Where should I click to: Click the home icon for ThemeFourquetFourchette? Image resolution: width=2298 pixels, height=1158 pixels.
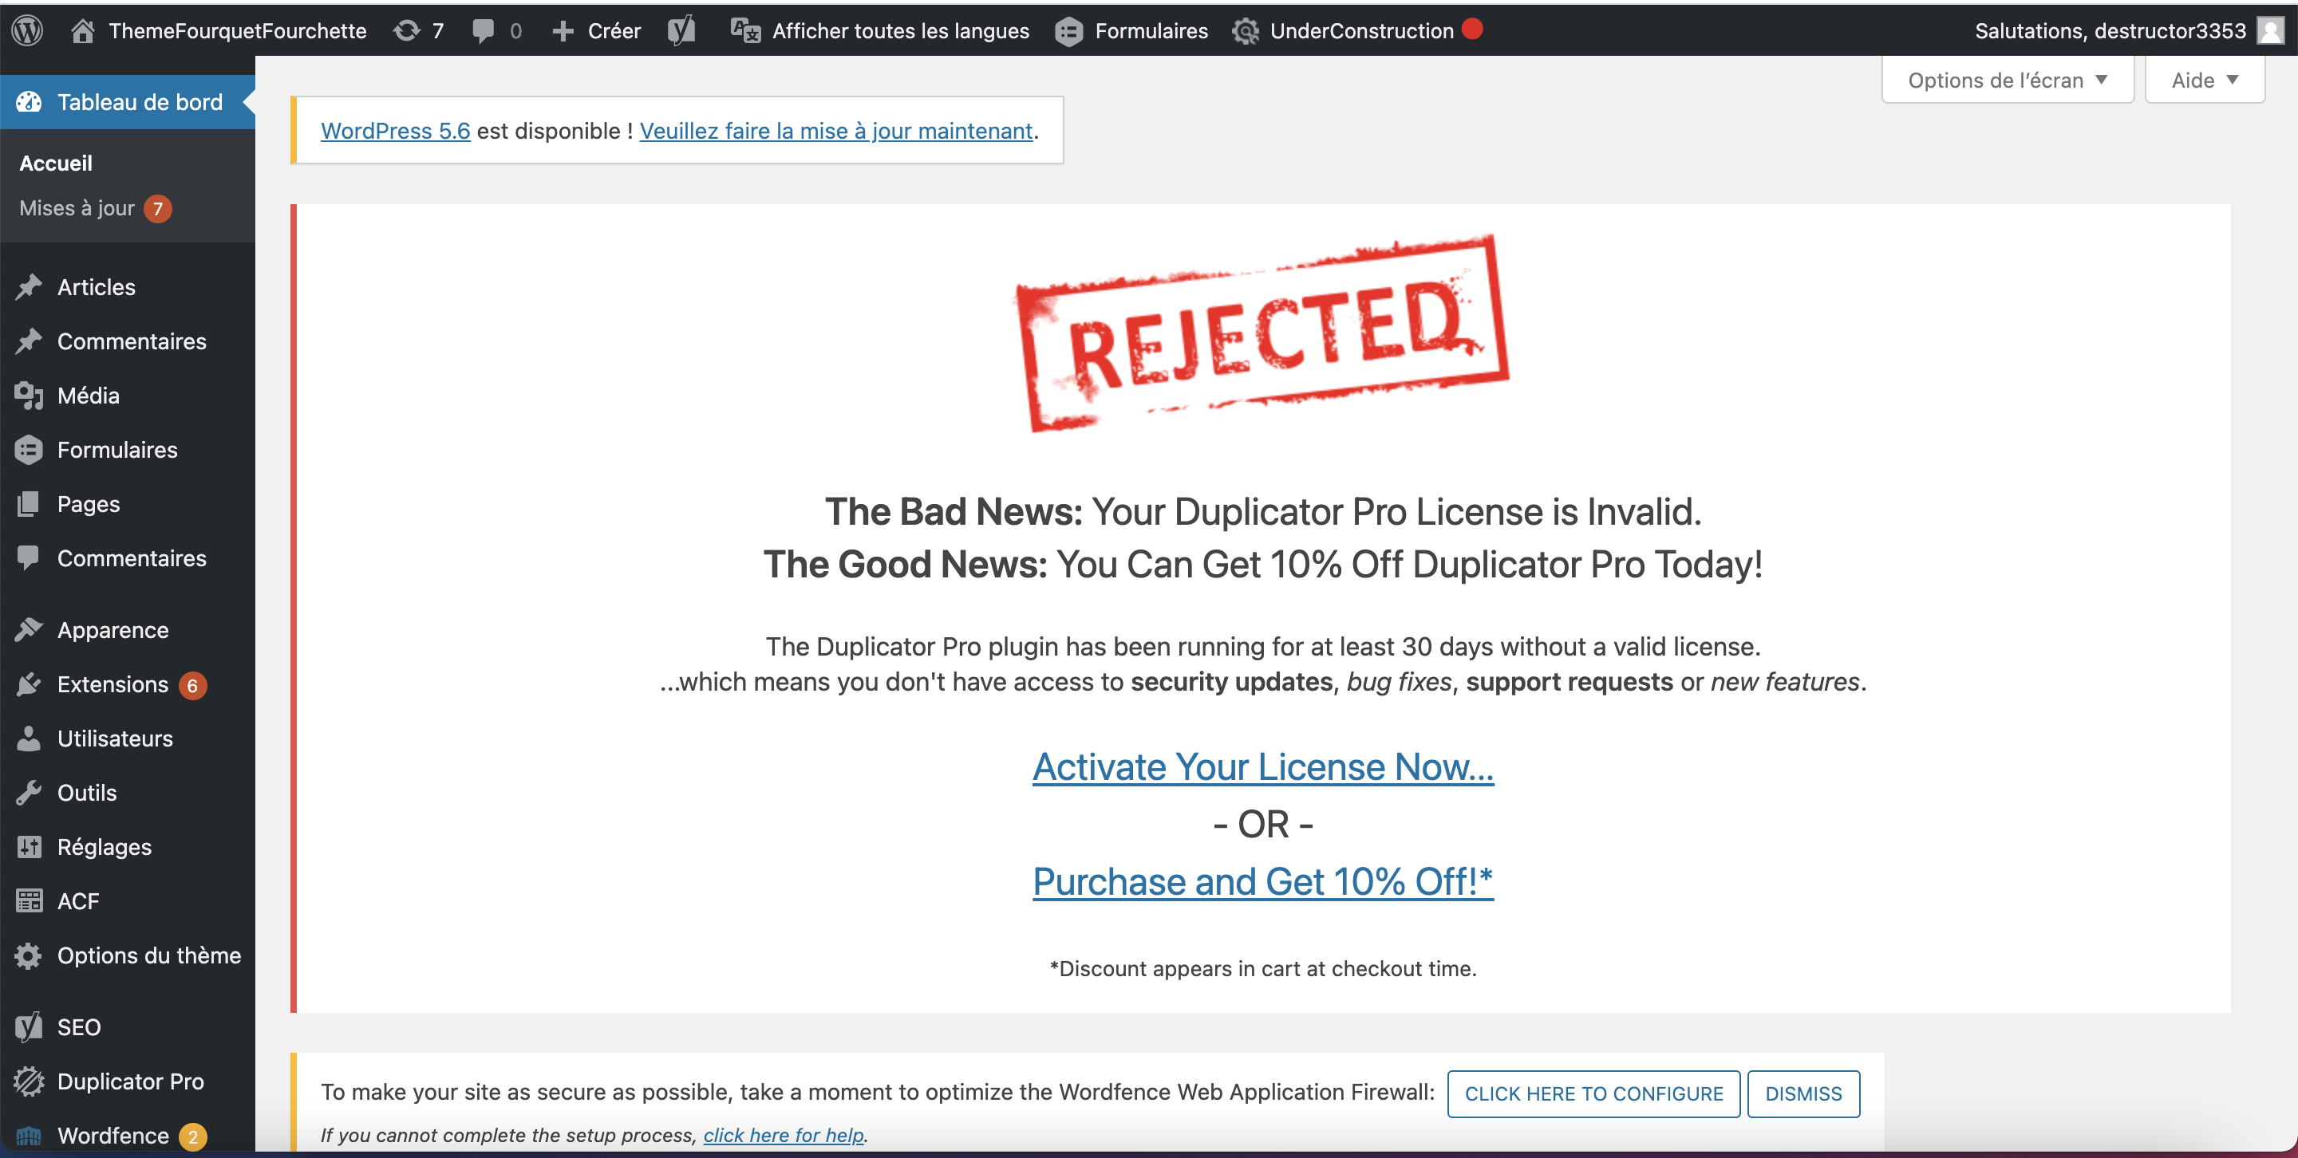(83, 30)
